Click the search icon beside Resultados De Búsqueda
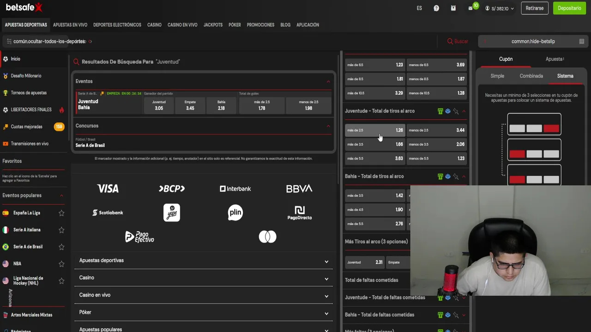This screenshot has width=591, height=332. [x=76, y=61]
